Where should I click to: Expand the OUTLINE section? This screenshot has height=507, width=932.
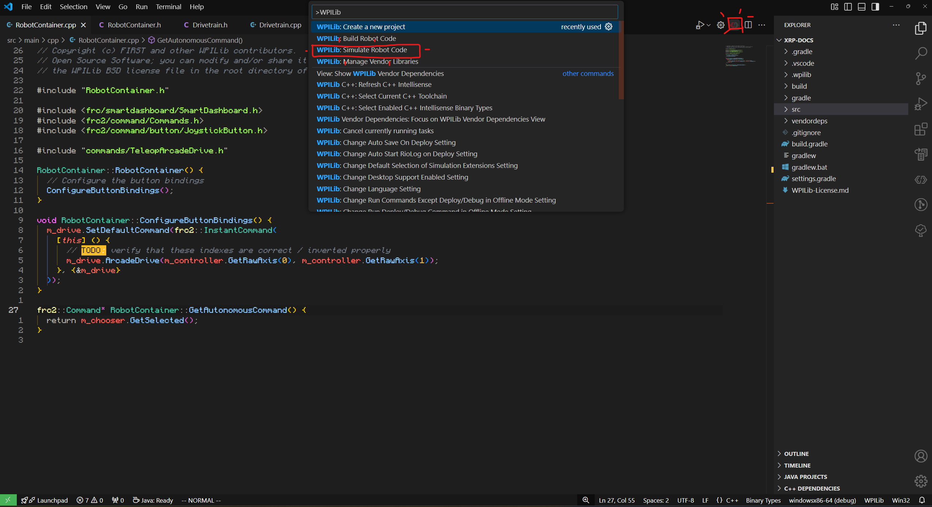(x=796, y=454)
